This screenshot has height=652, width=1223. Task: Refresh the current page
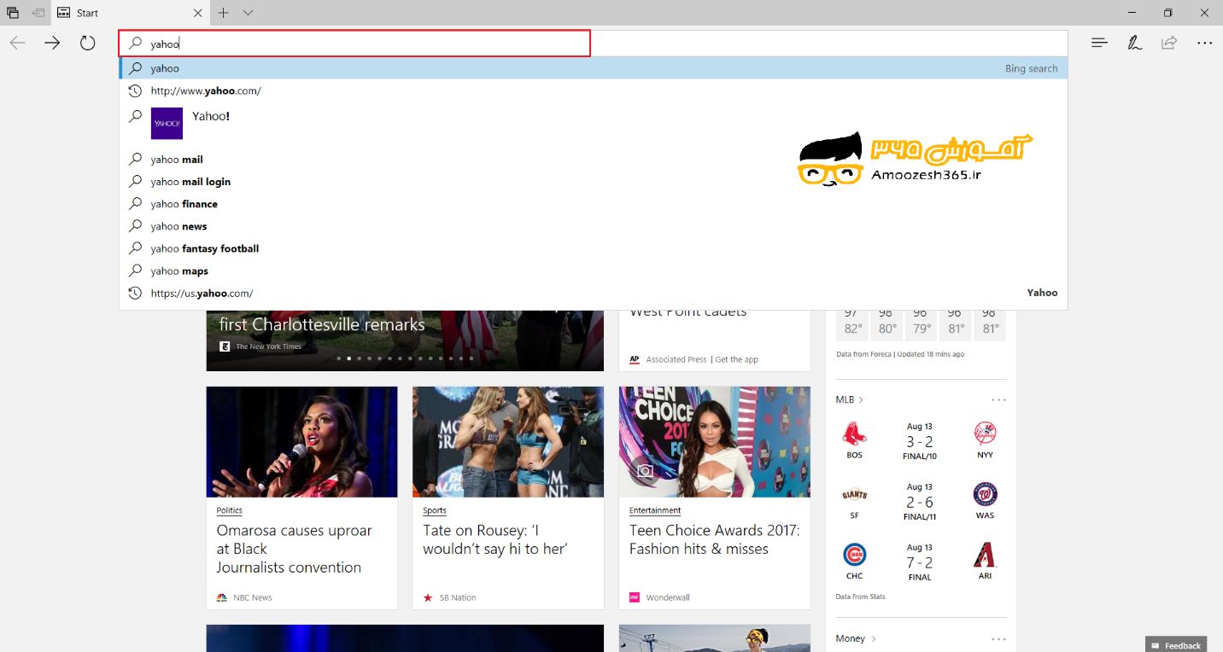point(87,43)
